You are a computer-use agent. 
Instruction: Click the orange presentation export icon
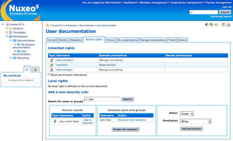coord(216,25)
